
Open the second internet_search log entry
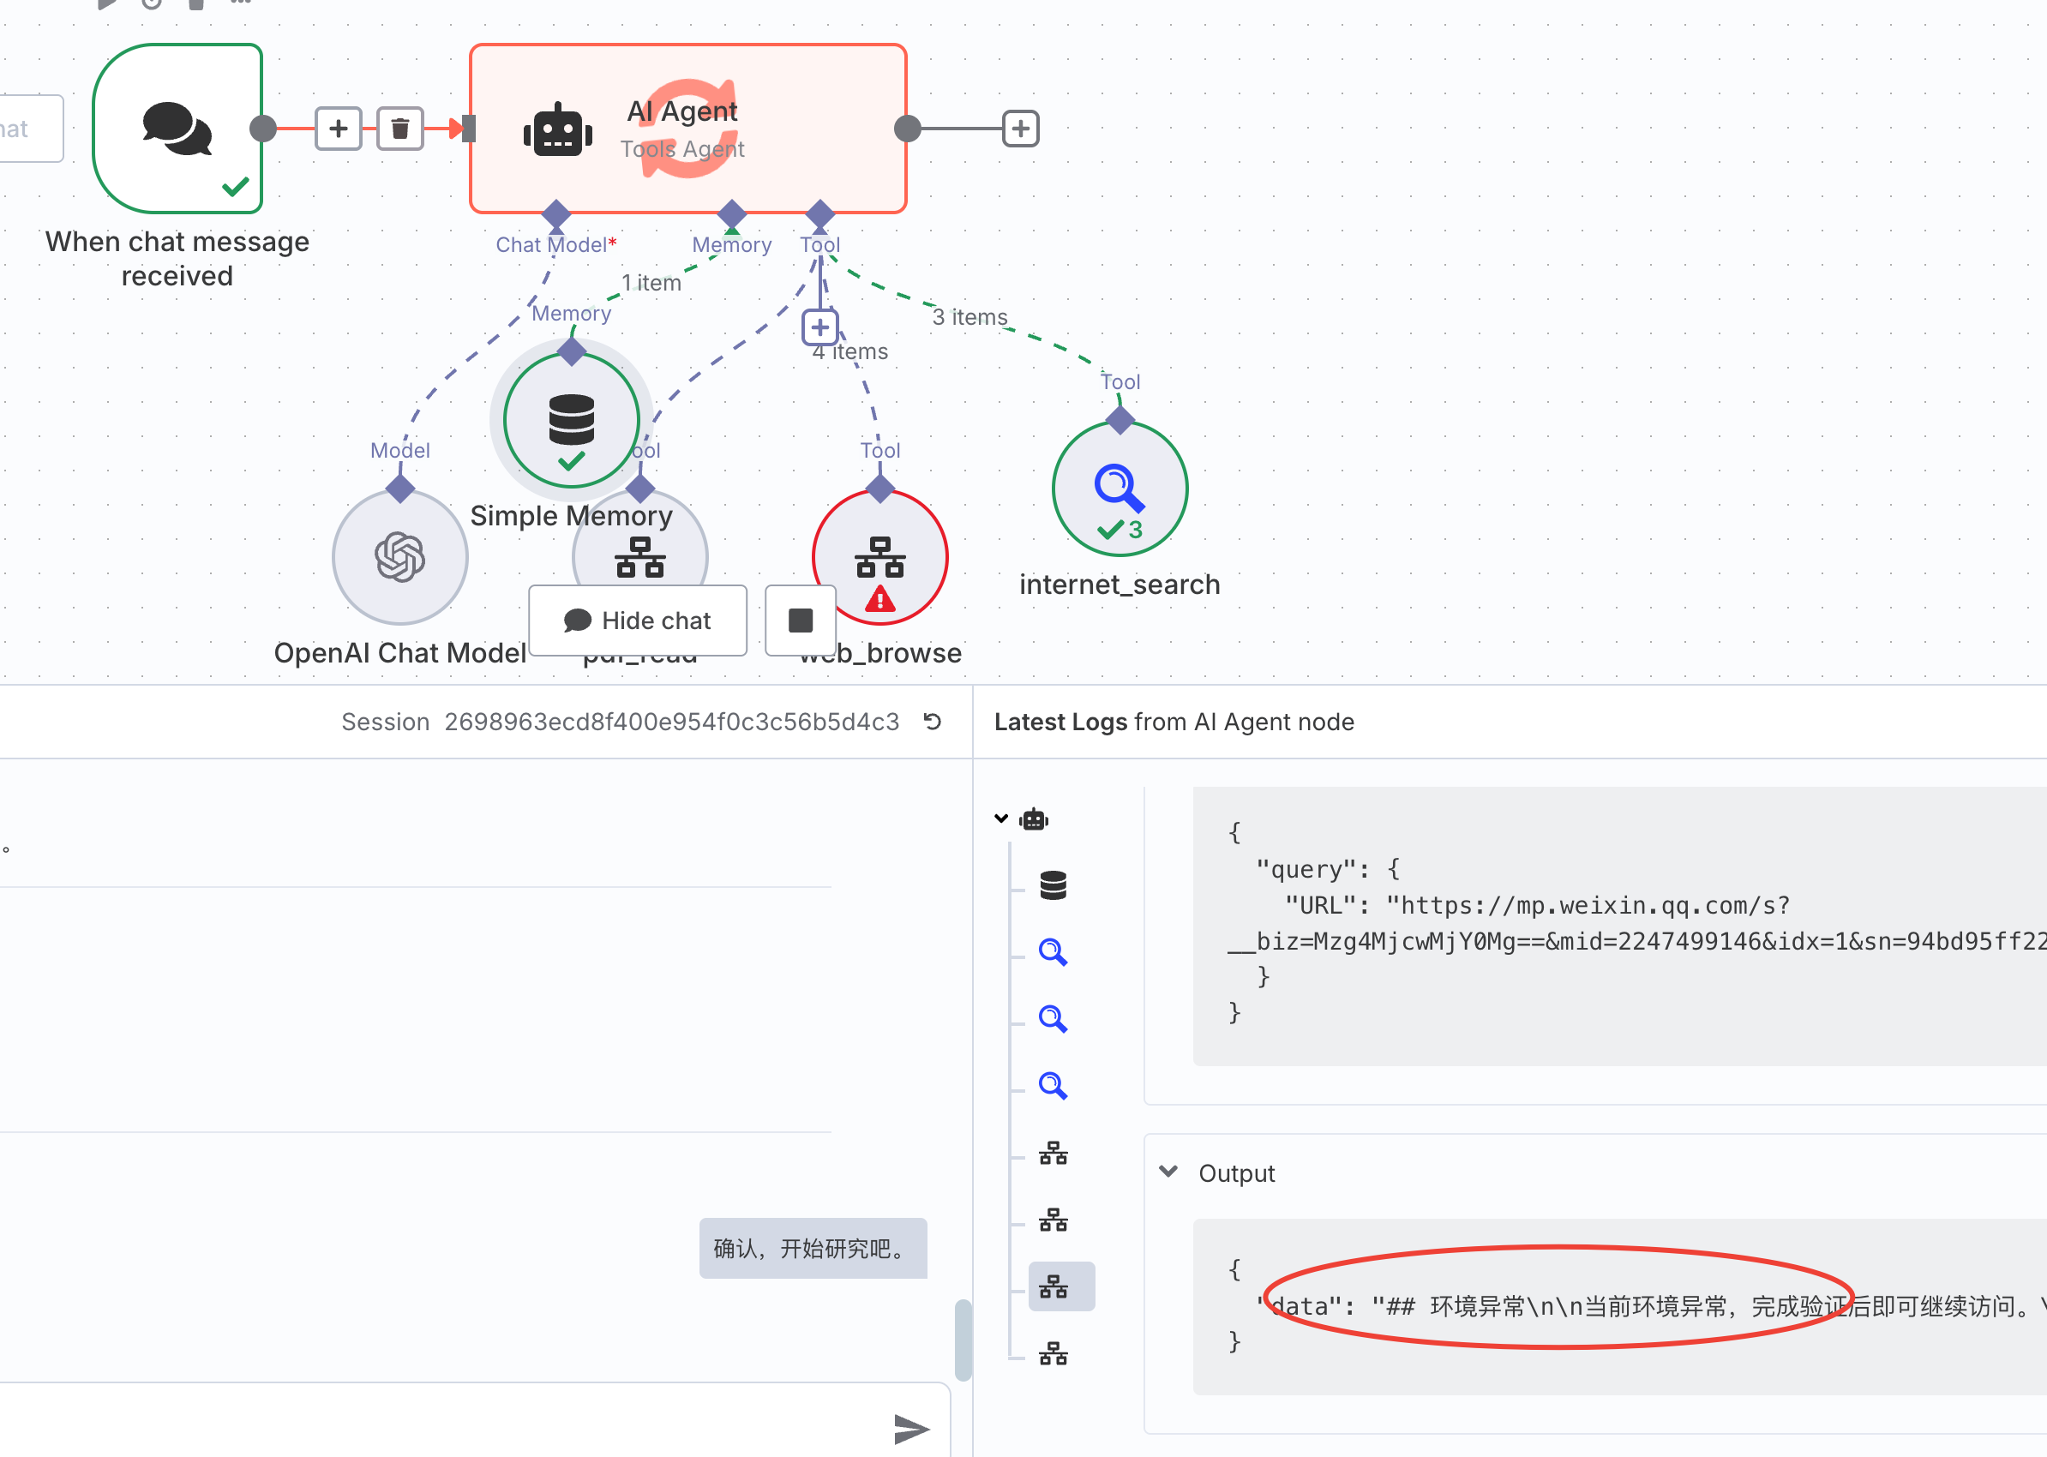(x=1054, y=1019)
